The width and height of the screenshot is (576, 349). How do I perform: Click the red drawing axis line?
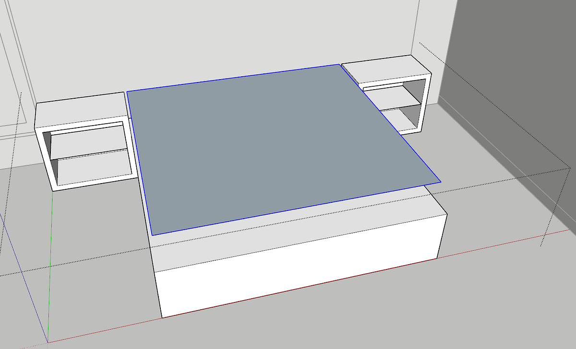(504, 242)
